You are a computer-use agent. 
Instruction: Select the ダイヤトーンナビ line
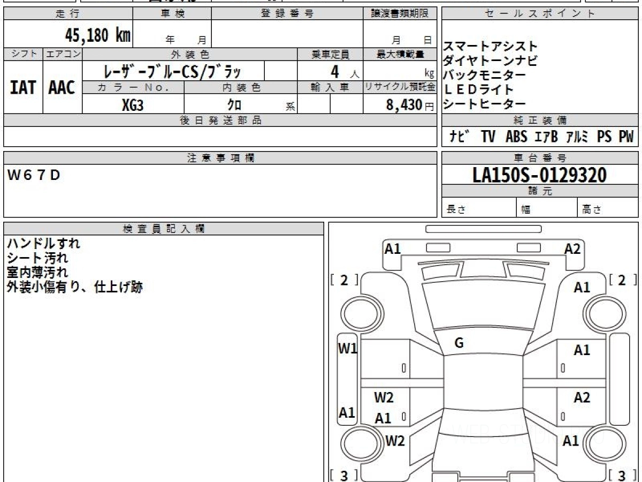[x=490, y=61]
